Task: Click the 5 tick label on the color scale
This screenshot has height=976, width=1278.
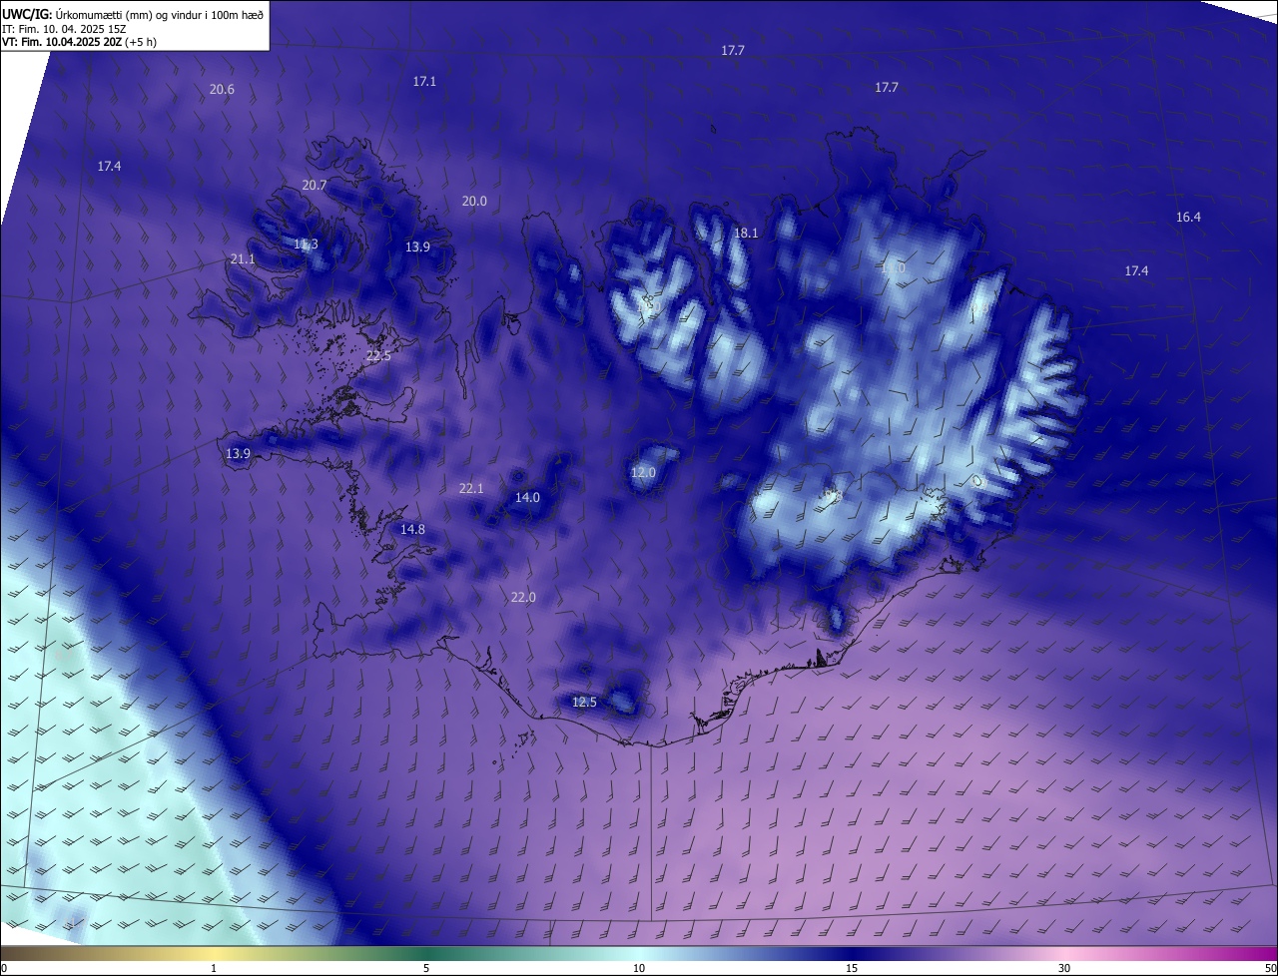Action: point(426,969)
